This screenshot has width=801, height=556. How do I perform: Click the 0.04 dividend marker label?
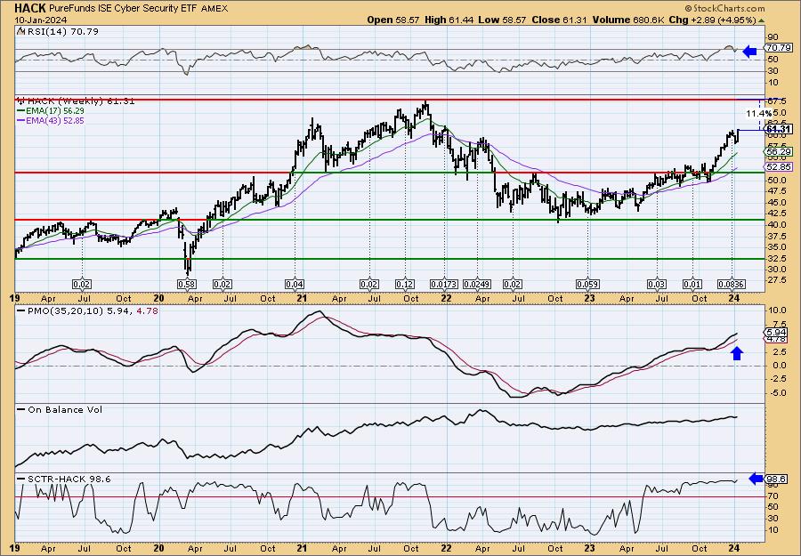(295, 284)
